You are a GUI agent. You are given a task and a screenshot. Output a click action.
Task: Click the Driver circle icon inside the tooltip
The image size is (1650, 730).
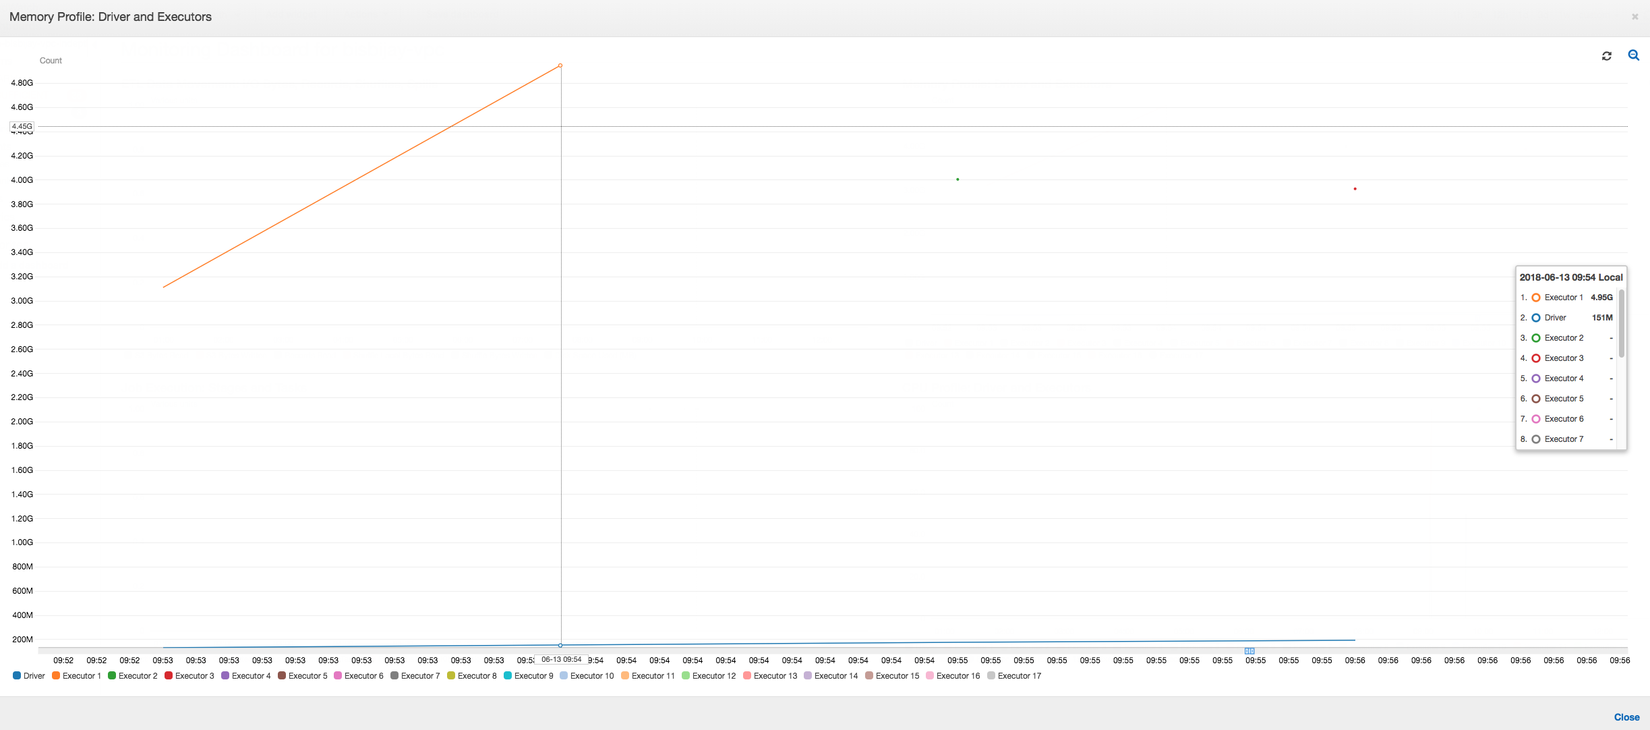pos(1535,317)
